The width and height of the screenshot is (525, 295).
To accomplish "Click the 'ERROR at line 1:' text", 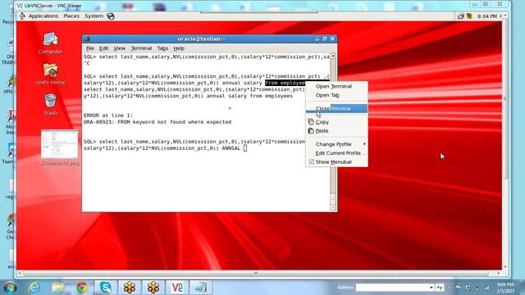I will click(x=108, y=116).
